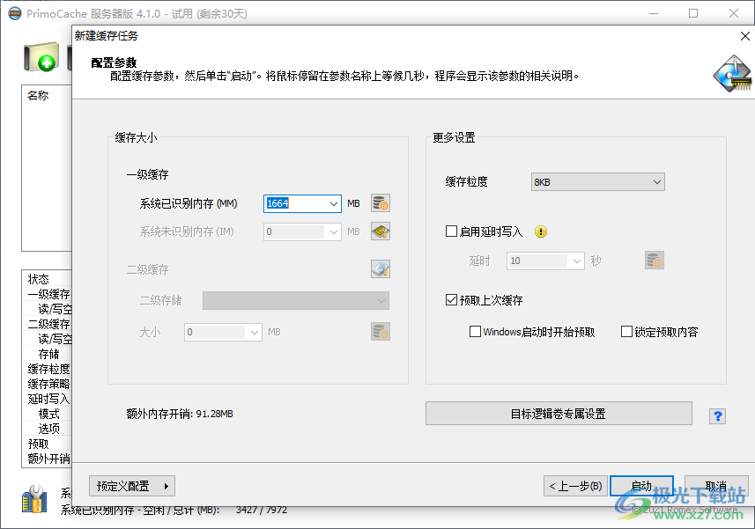Select the 额外开销 row in status list
This screenshot has width=755, height=529.
click(47, 459)
